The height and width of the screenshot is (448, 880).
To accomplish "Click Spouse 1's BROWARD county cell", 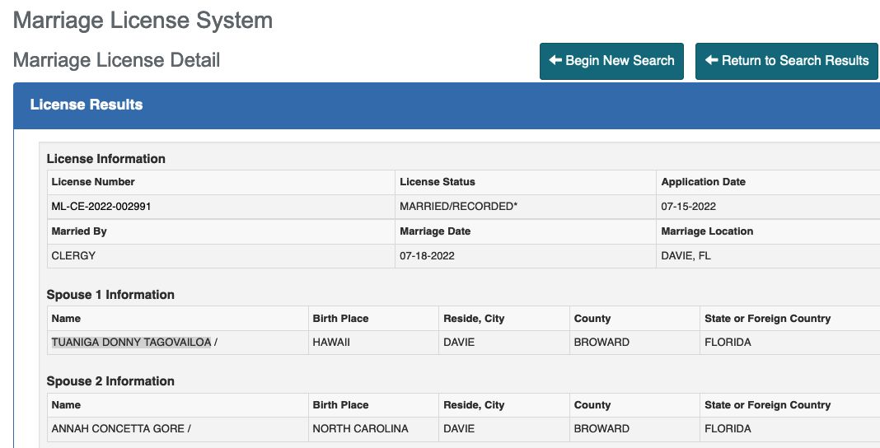I will (601, 342).
